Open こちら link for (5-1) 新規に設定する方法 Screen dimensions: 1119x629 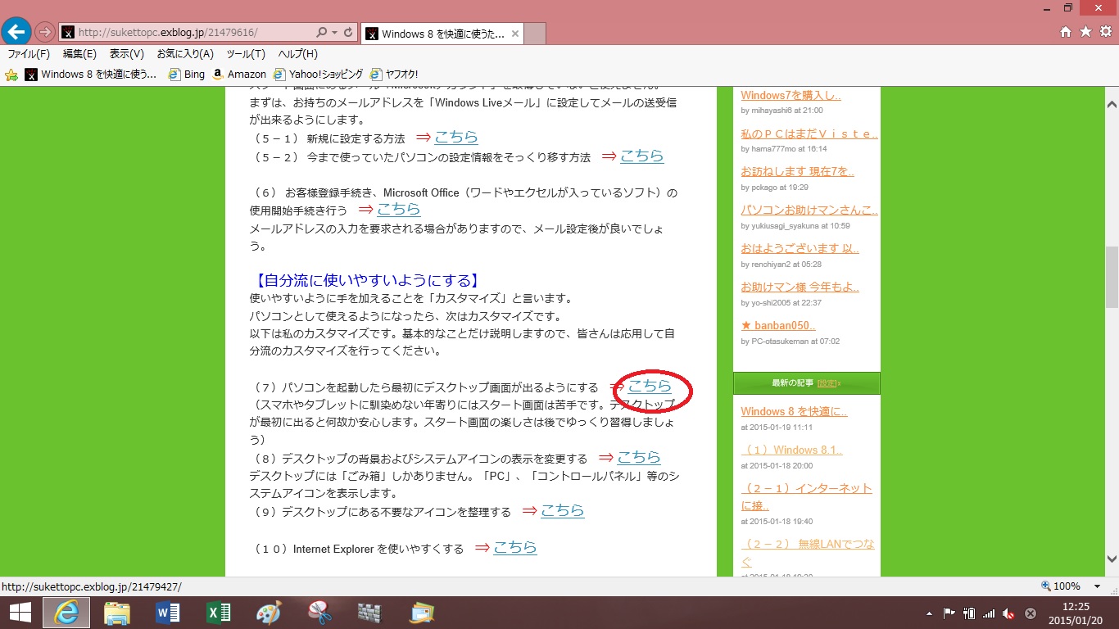click(456, 137)
